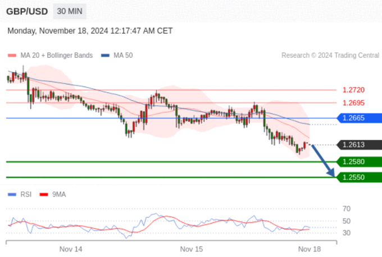Click the MA 50 legend label
382x257 pixels.
coord(123,56)
